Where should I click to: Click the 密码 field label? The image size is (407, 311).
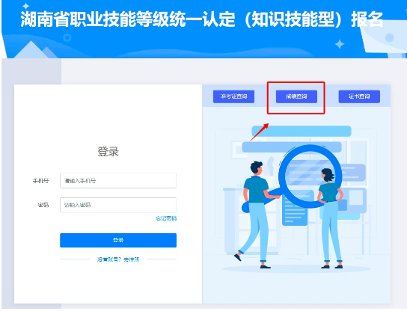click(43, 205)
